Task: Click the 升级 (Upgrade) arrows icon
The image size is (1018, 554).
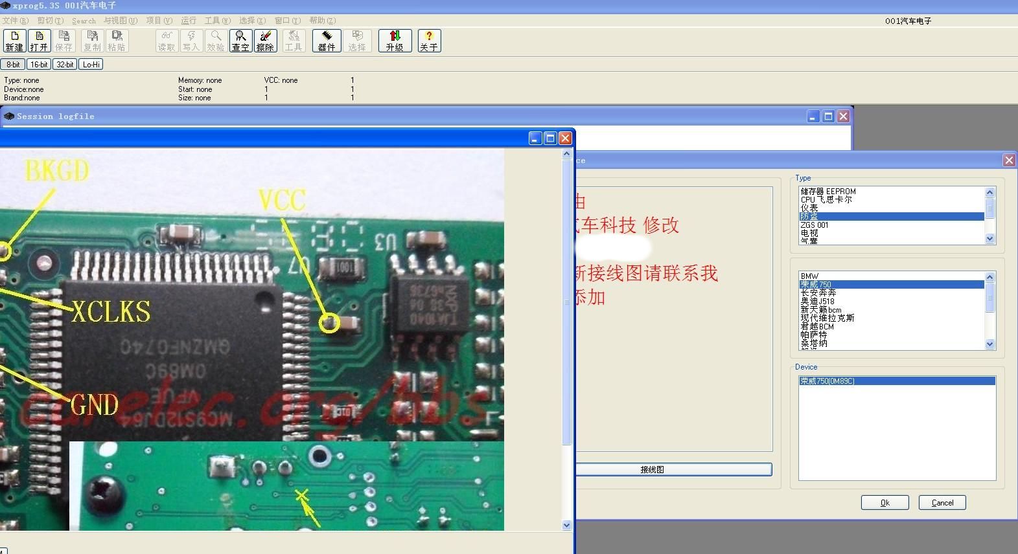Action: 395,41
